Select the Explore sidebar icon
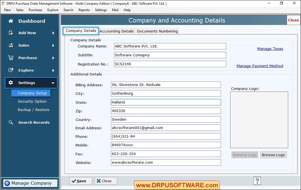This screenshot has width=301, height=190. [11, 70]
